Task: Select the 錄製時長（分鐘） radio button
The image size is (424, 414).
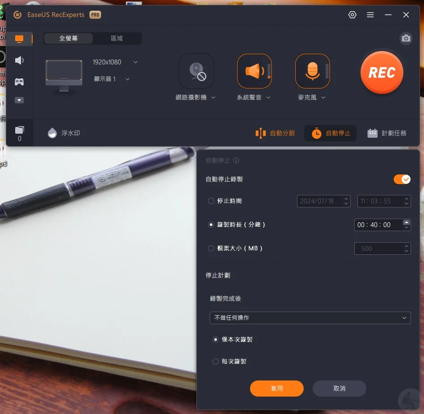Action: (211, 225)
